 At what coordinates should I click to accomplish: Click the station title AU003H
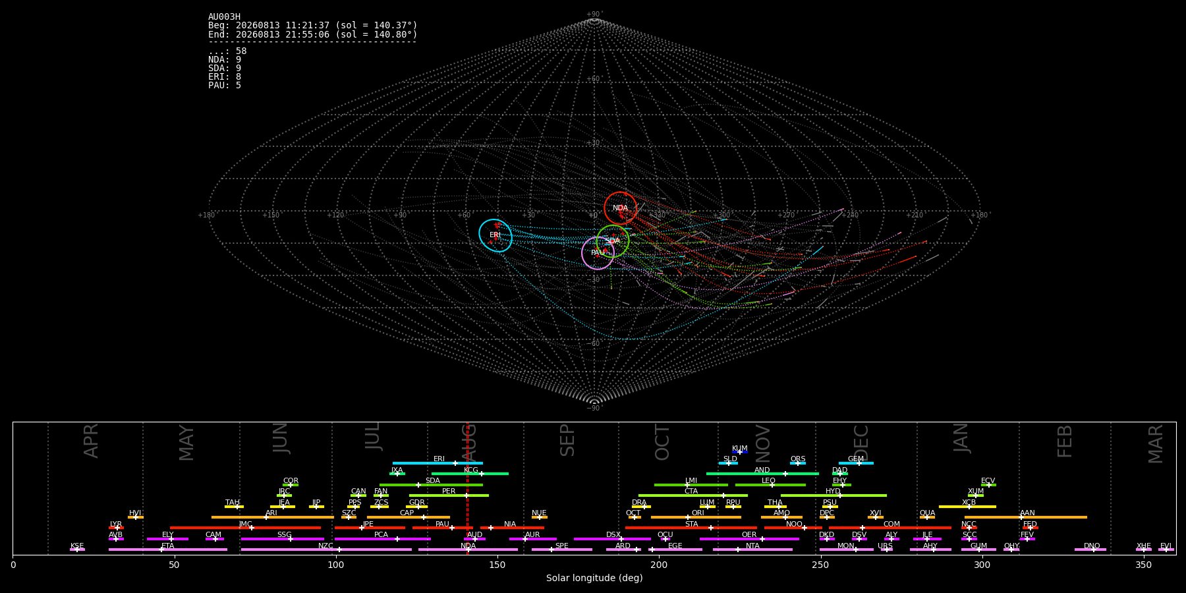tap(225, 17)
